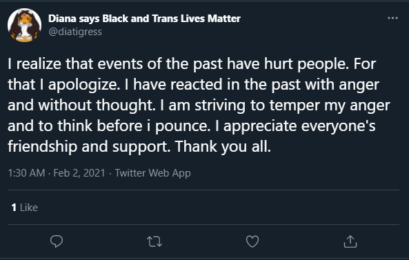Click the word striving in the tweet
This screenshot has height=260, width=409.
click(220, 106)
